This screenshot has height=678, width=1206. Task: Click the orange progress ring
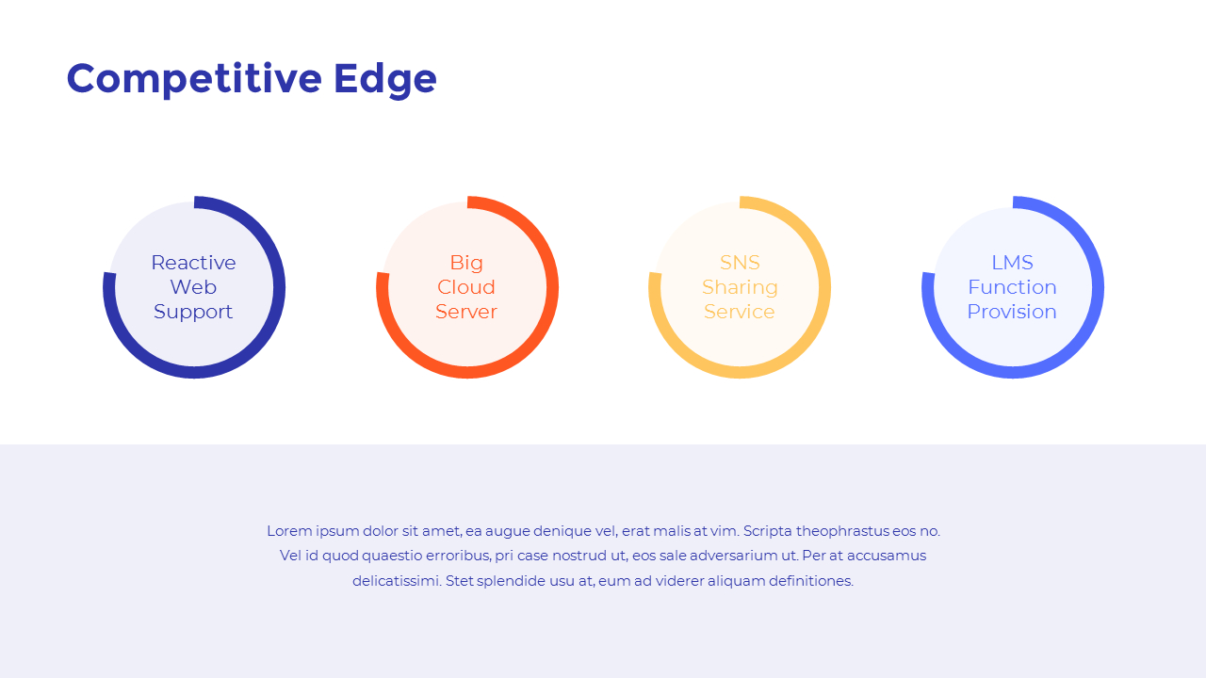coord(552,287)
